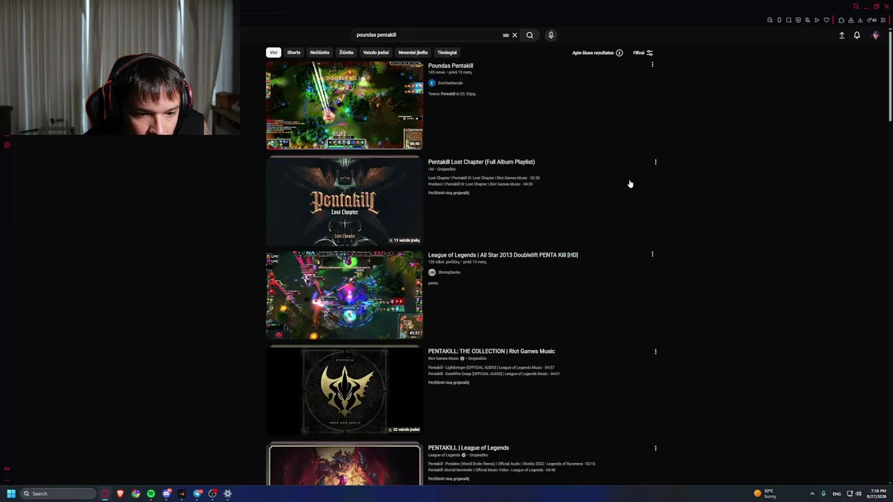
Task: Click the browser profile person icon
Action: pyautogui.click(x=850, y=20)
